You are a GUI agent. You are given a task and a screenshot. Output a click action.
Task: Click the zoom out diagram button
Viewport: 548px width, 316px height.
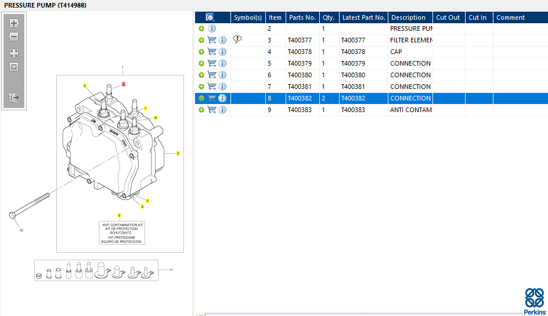pyautogui.click(x=14, y=37)
